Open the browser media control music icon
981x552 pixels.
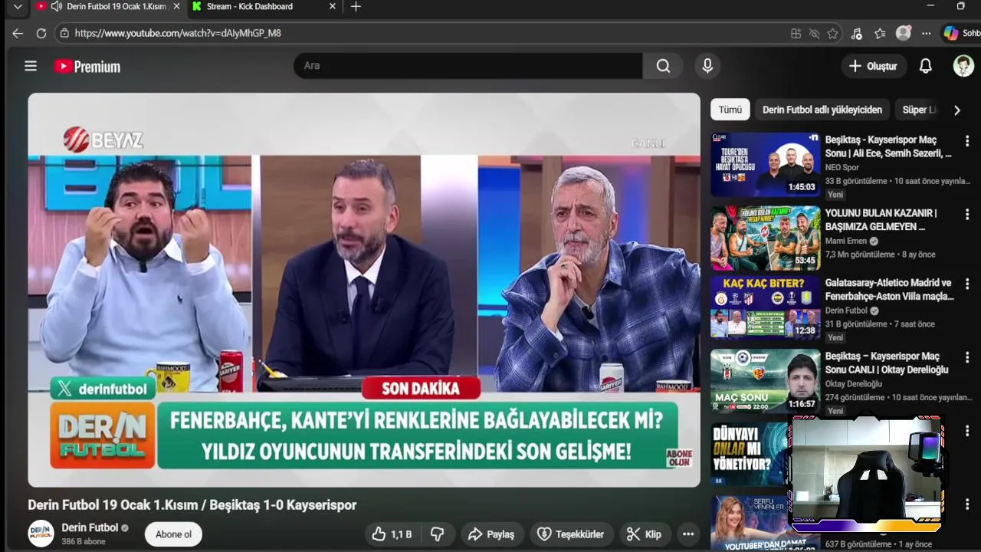856,34
